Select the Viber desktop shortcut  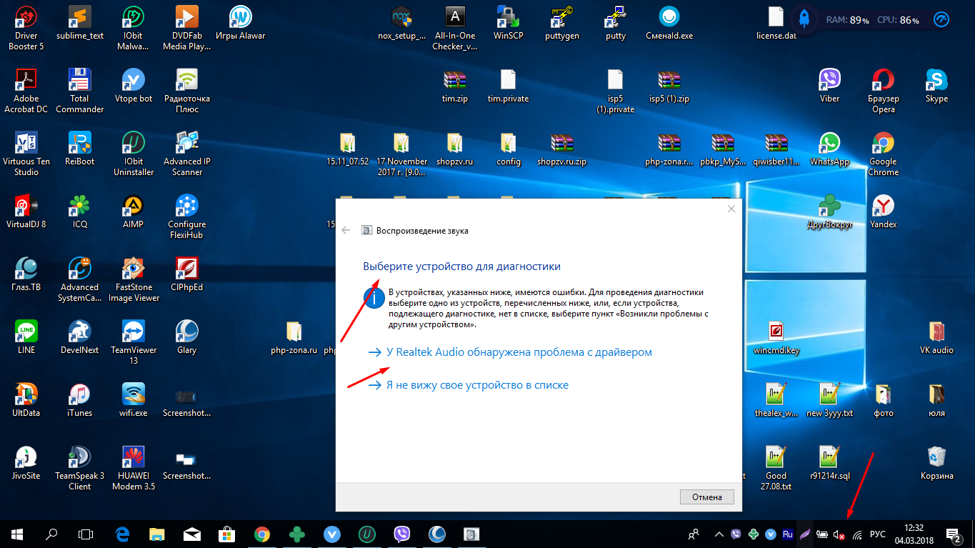[x=829, y=86]
